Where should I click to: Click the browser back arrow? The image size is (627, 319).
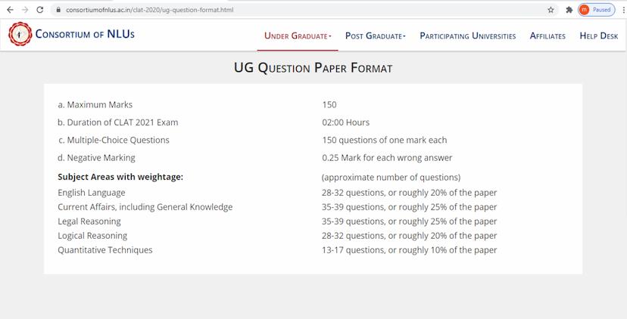[10, 10]
